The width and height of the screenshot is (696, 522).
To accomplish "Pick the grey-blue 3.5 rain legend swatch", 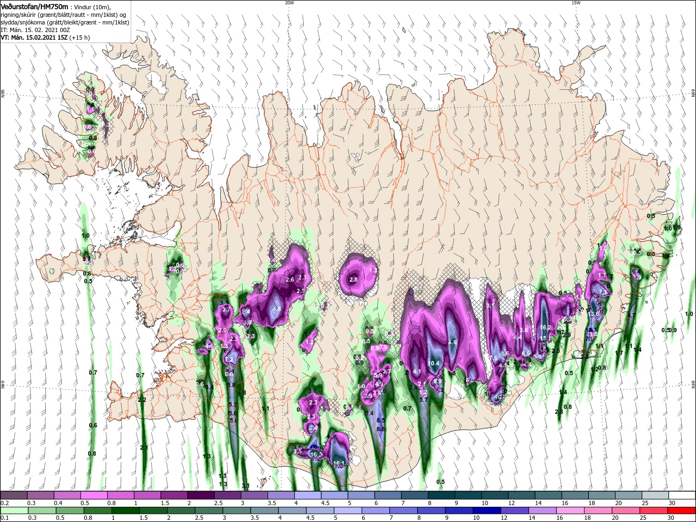I will 264,511.
